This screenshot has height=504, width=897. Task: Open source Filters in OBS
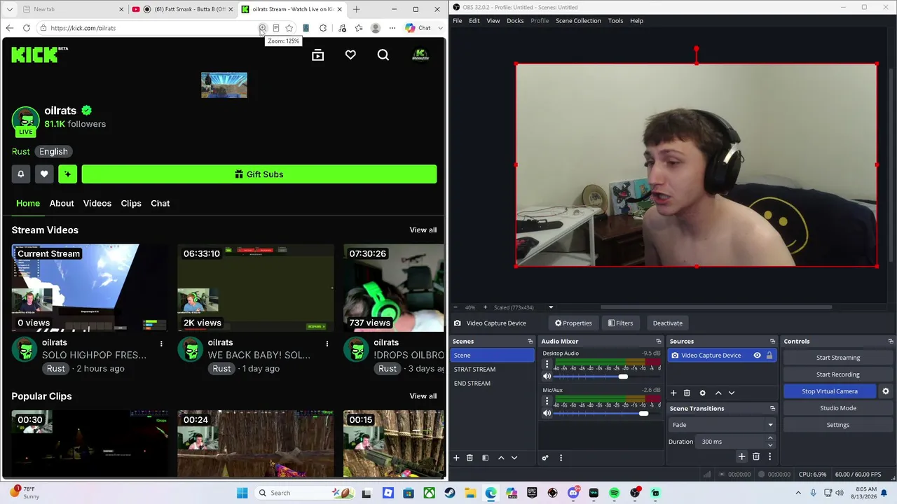pos(620,323)
